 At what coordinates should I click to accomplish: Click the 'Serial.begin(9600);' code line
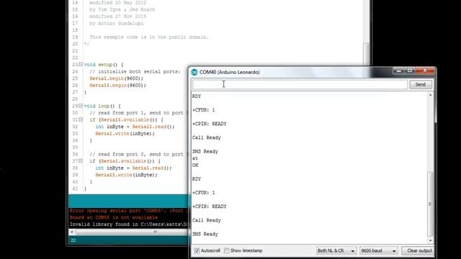point(117,78)
